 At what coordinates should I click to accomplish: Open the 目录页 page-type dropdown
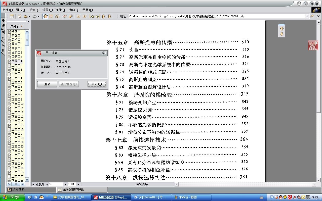[x=38, y=184]
